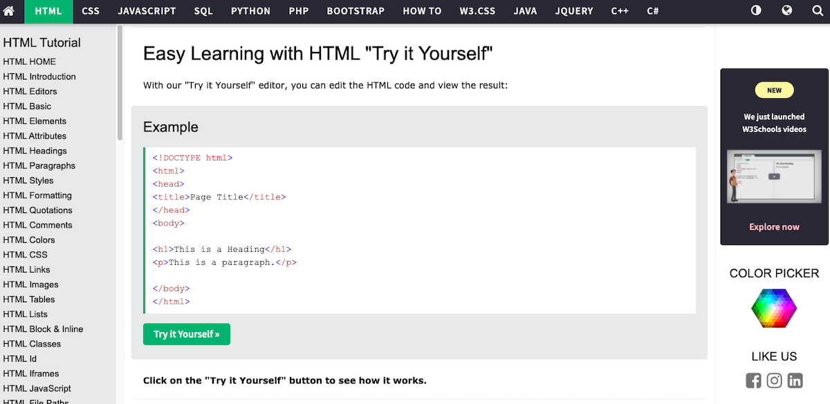Open the translate language globe icon

pyautogui.click(x=786, y=11)
